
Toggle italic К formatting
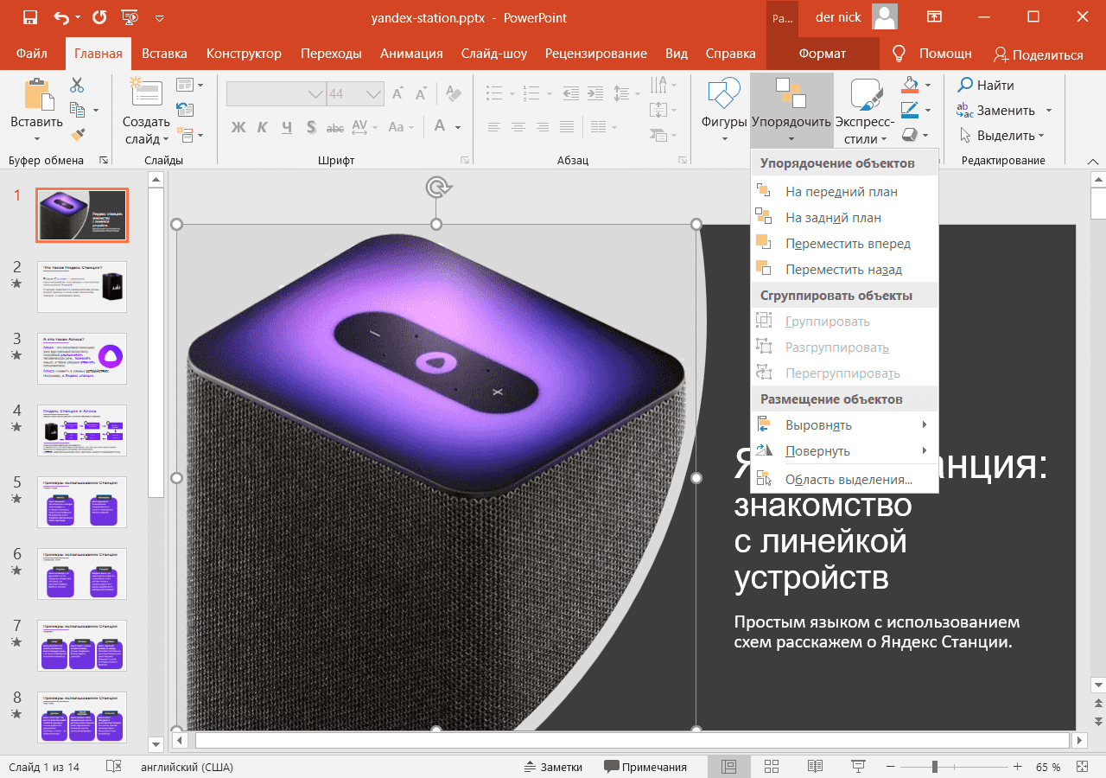(263, 127)
